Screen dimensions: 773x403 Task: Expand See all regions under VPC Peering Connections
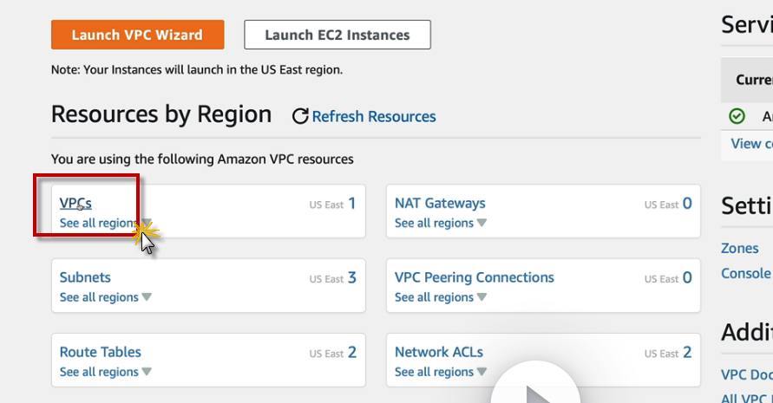coord(440,297)
